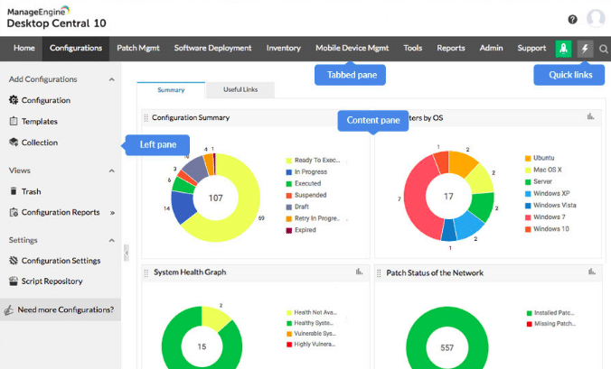Click the Collection box icon

click(14, 142)
